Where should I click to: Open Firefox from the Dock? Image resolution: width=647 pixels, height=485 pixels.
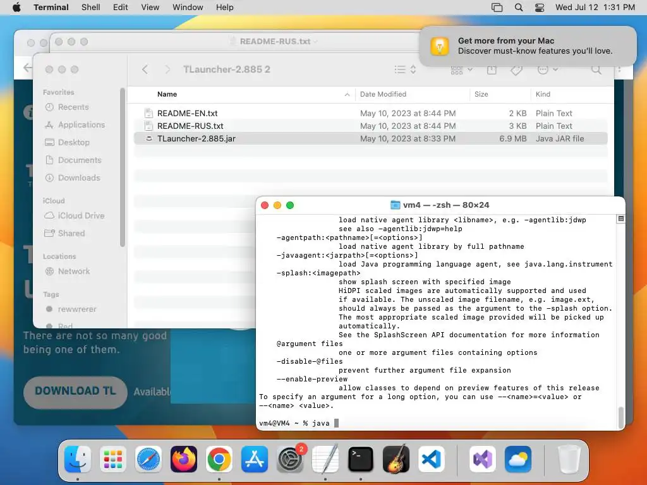[x=184, y=459]
